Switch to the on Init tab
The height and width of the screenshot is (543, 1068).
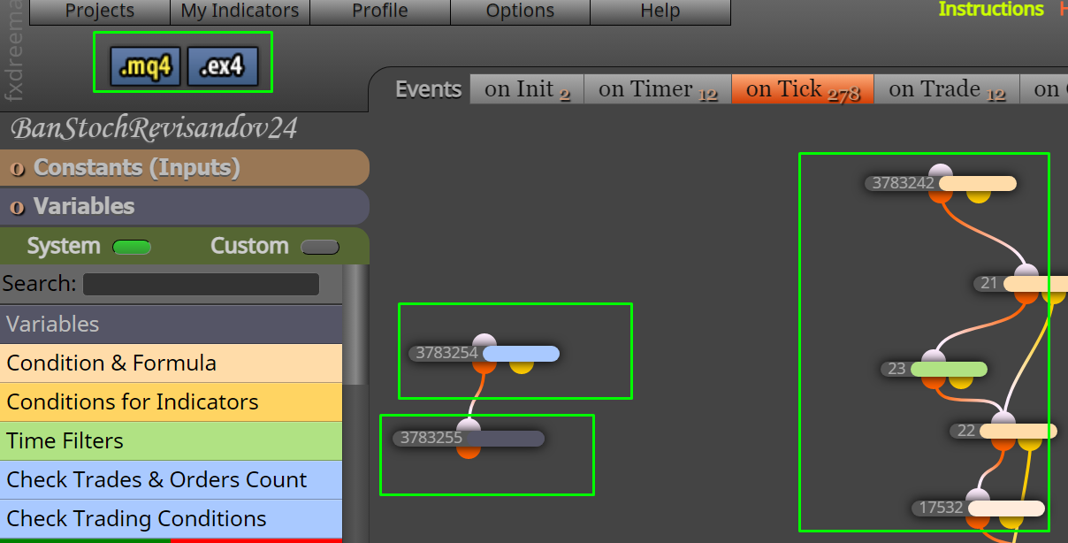point(527,89)
